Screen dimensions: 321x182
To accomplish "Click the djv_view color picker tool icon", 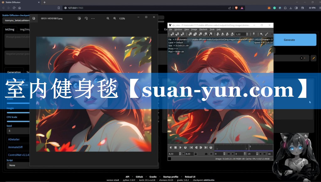I will (x=266, y=34).
